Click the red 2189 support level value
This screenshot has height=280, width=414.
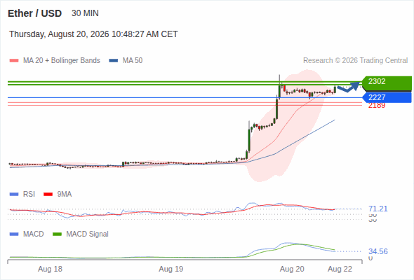point(377,106)
